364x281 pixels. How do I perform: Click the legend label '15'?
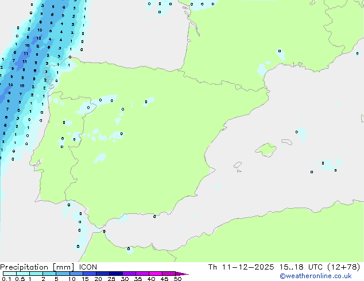(85, 279)
